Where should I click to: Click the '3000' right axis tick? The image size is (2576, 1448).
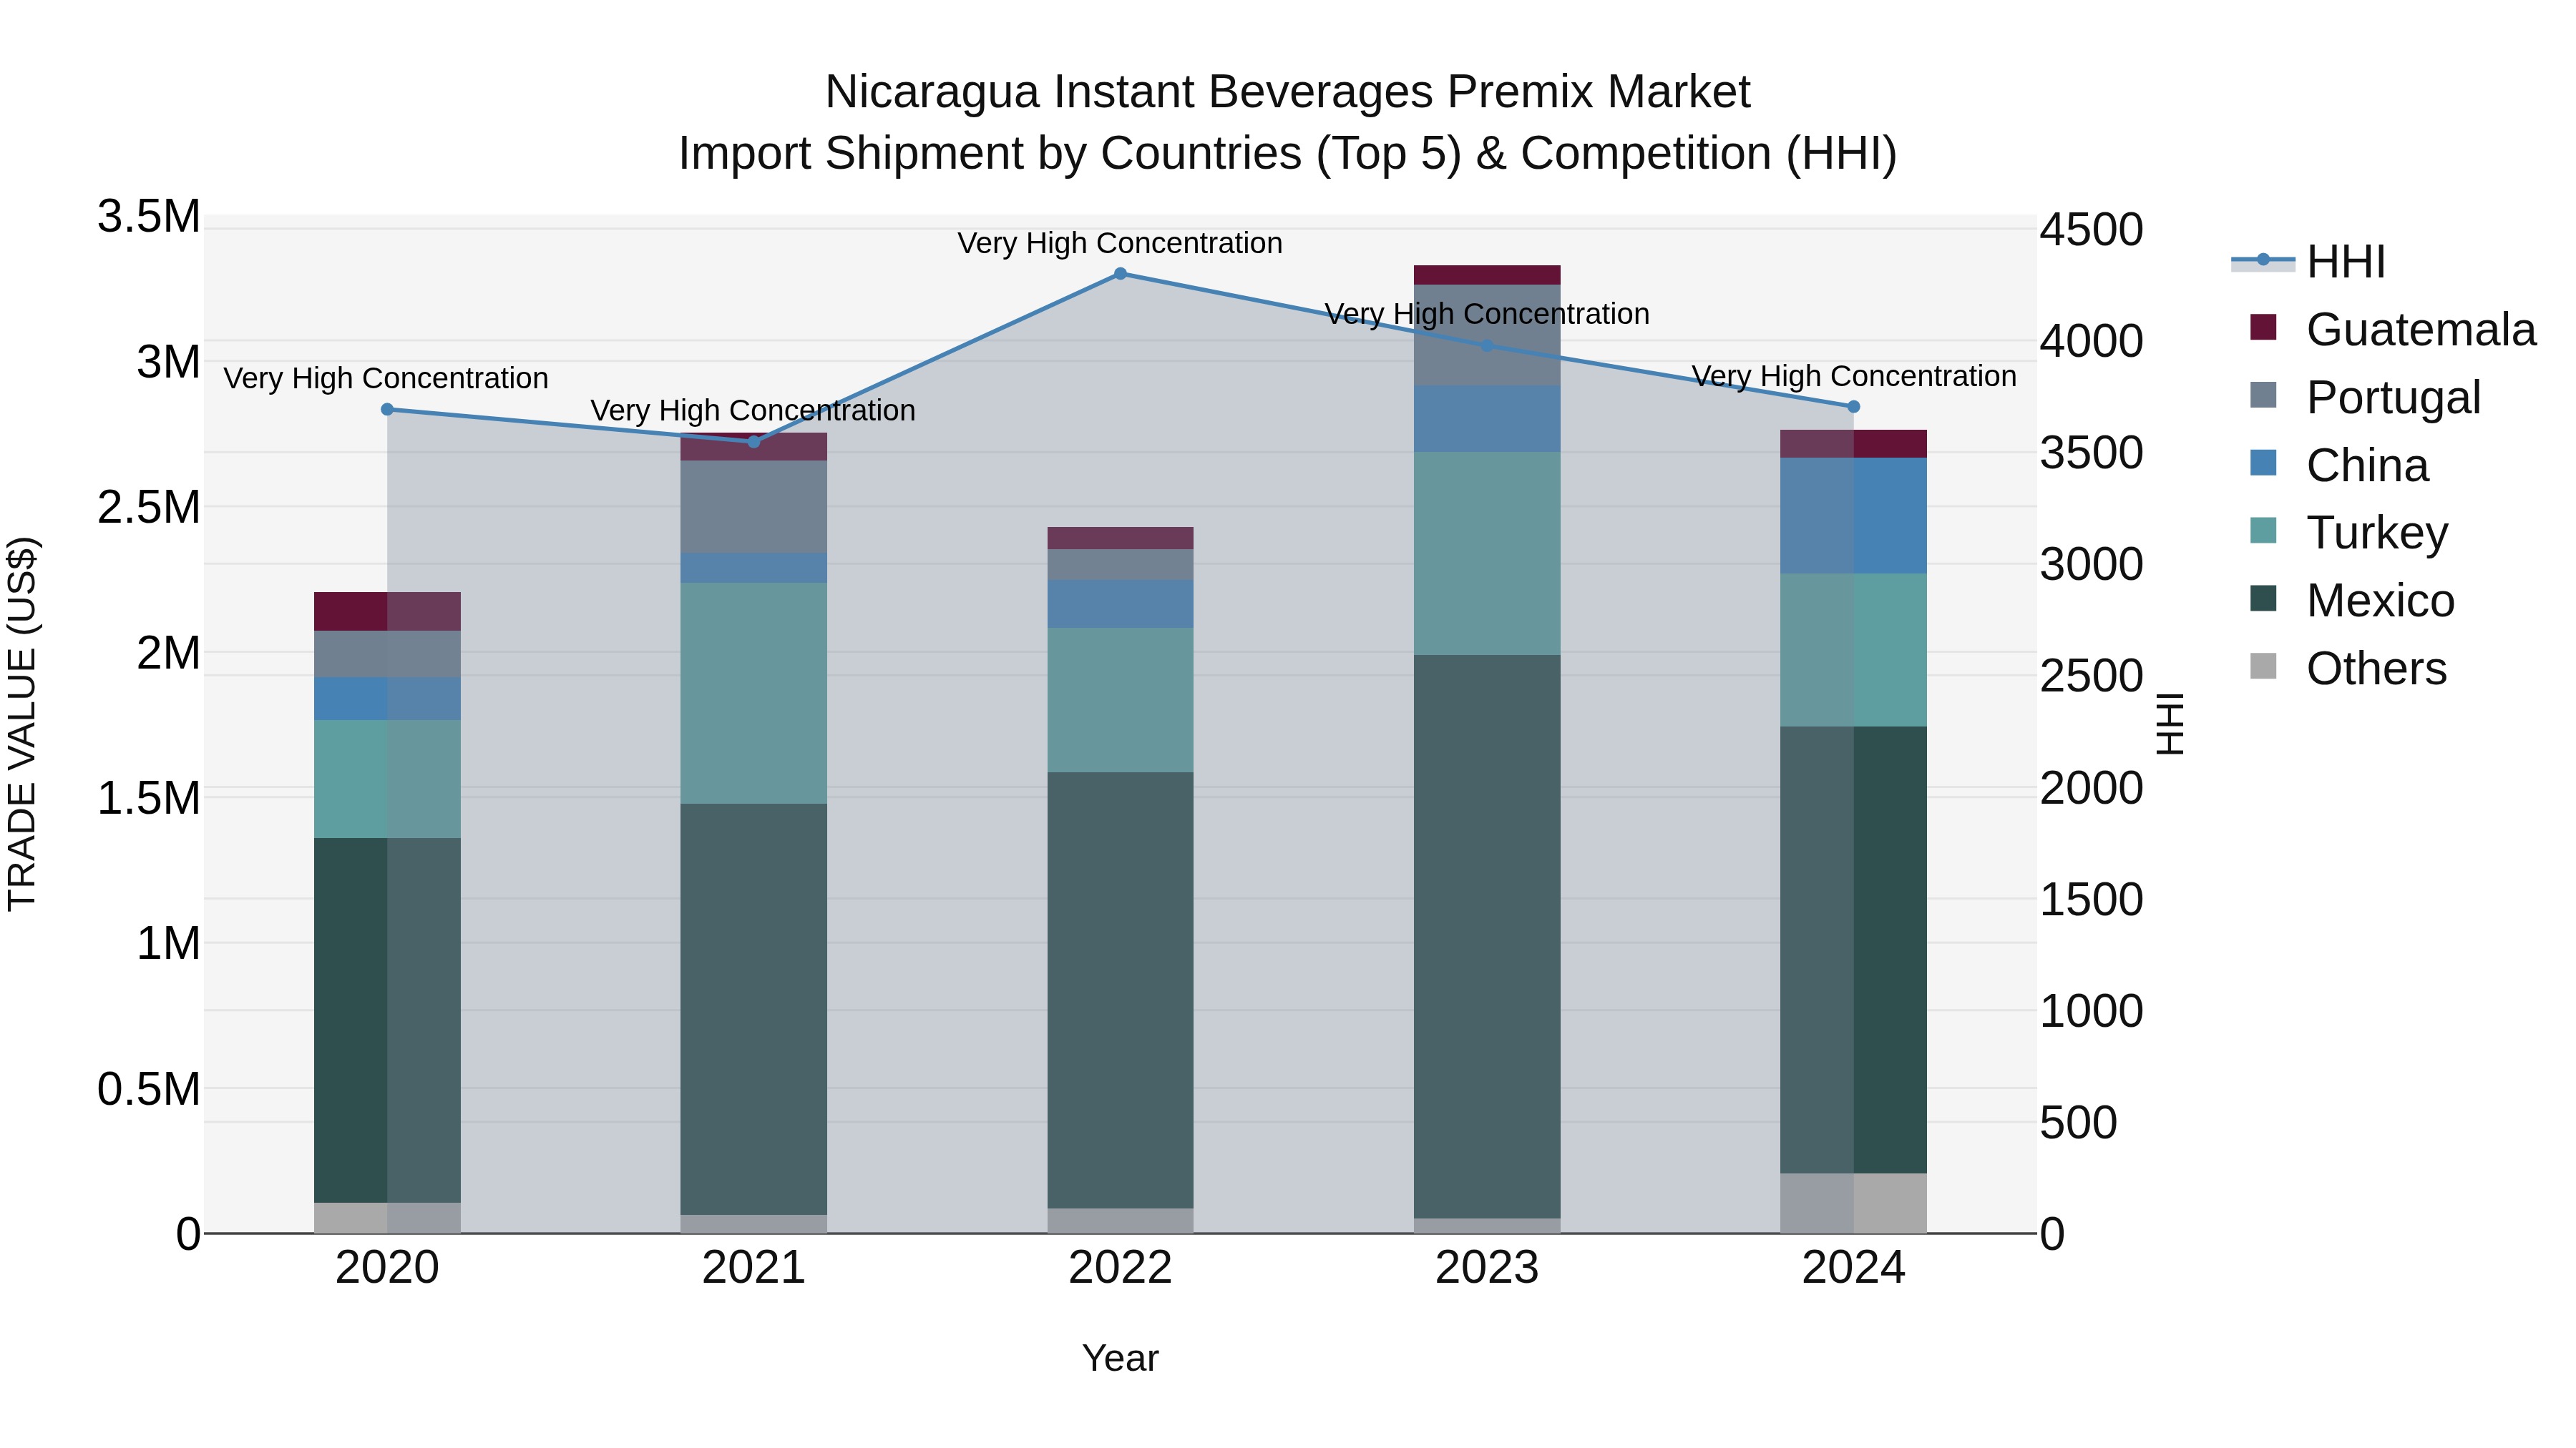(2092, 565)
